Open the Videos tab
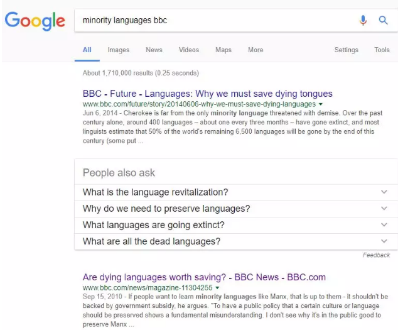 [189, 50]
